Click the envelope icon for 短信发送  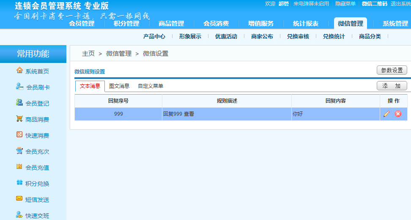pyautogui.click(x=19, y=199)
